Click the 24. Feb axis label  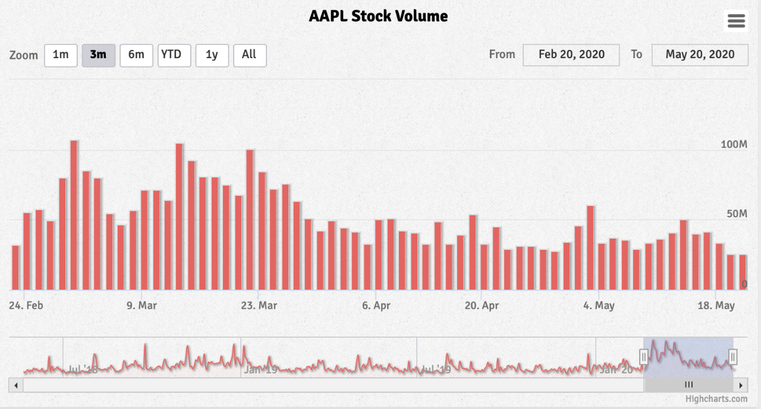26,306
